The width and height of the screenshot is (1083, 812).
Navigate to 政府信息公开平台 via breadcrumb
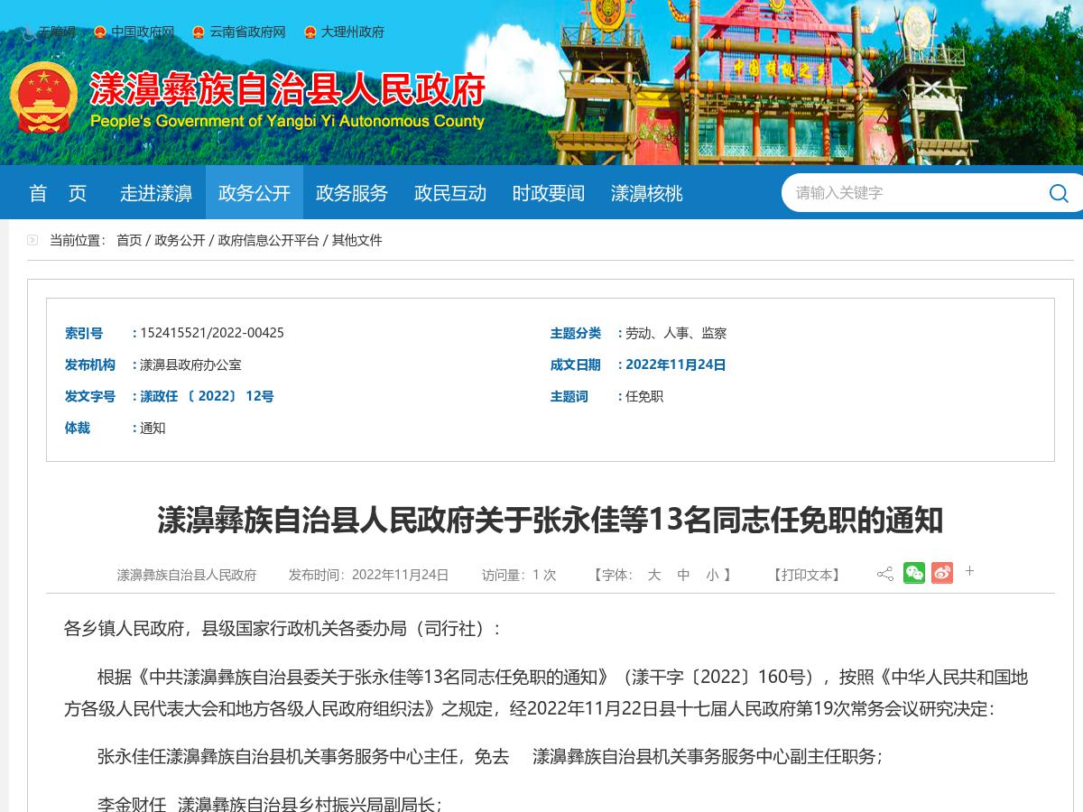pos(269,241)
